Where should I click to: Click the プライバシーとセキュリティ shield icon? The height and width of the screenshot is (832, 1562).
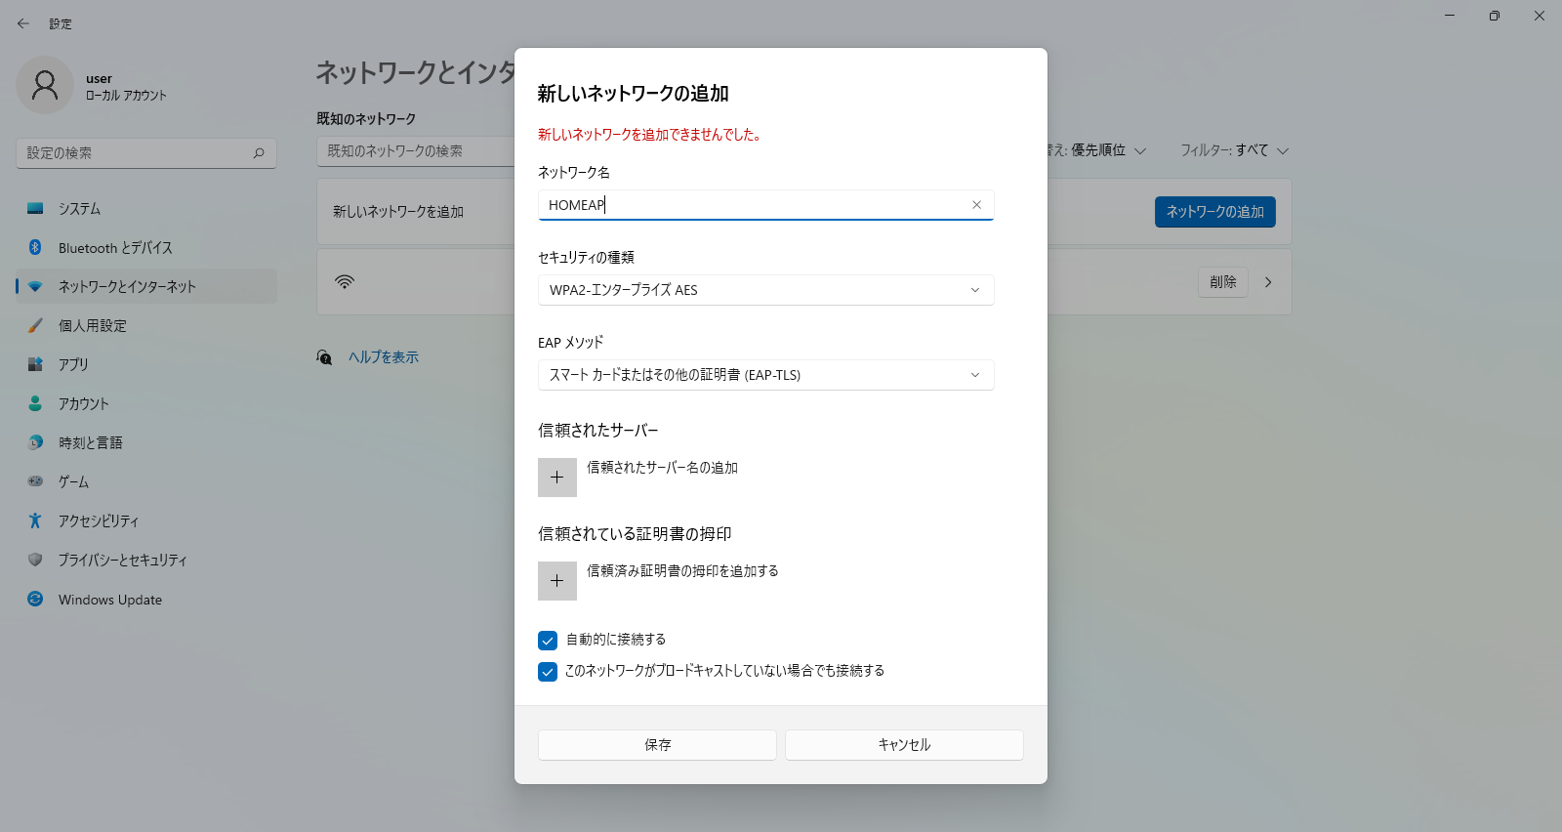click(35, 560)
